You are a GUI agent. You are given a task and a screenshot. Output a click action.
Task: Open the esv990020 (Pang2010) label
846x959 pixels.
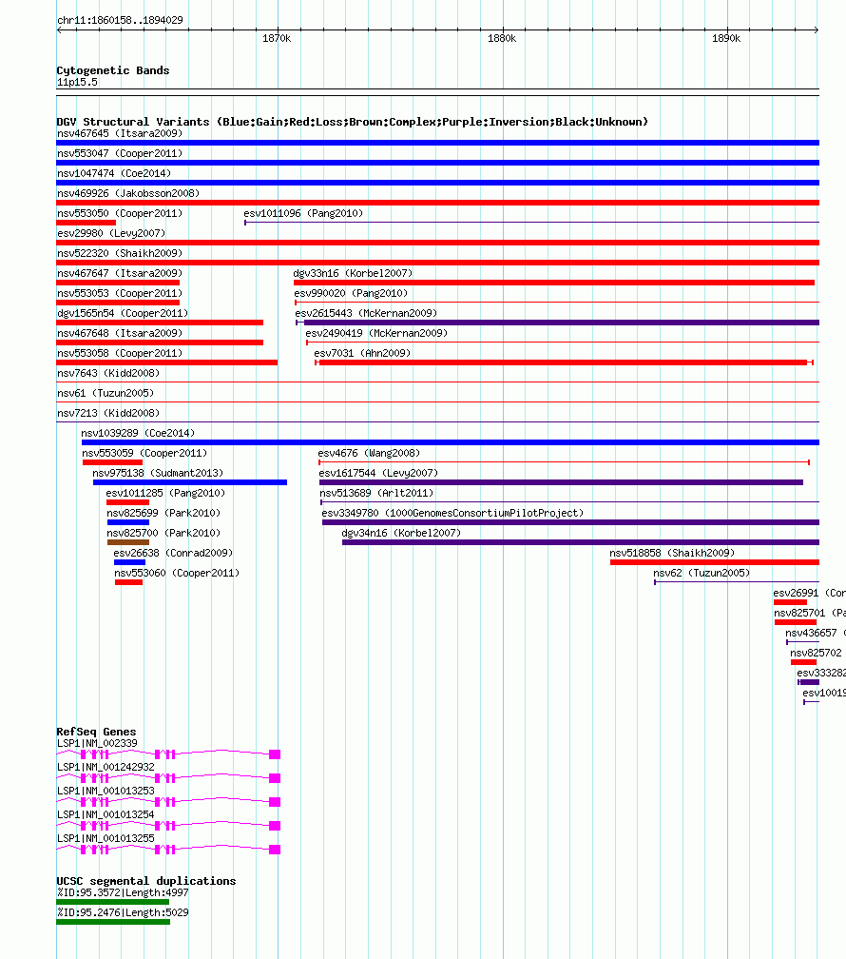(x=351, y=293)
